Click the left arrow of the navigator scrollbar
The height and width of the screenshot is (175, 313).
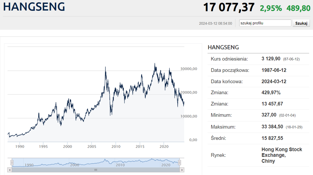pos(10,170)
